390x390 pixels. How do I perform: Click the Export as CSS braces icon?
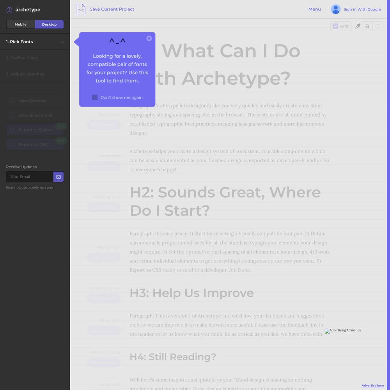pos(12,145)
